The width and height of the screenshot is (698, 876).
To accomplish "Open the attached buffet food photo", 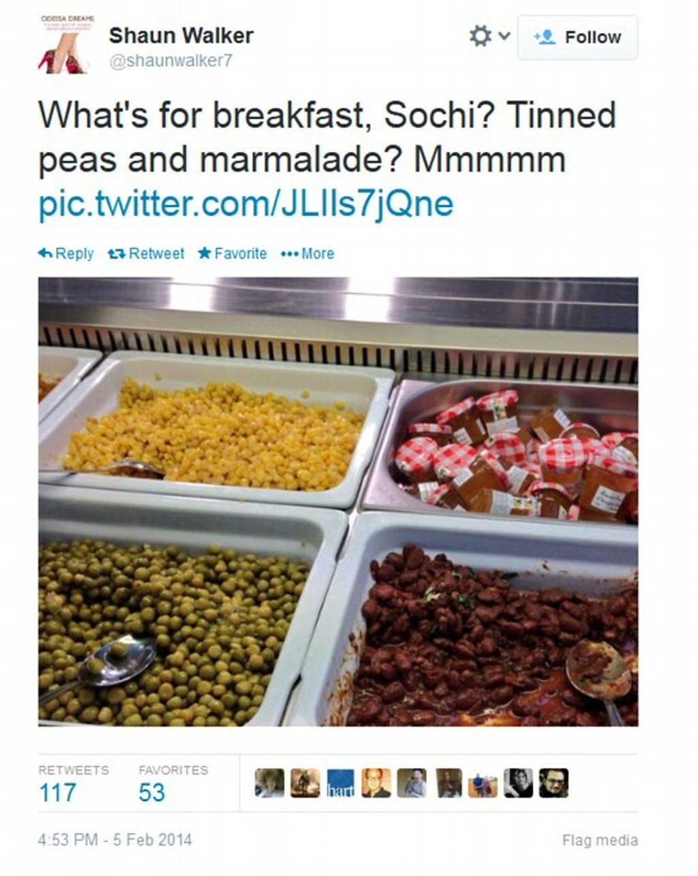I will click(x=338, y=501).
